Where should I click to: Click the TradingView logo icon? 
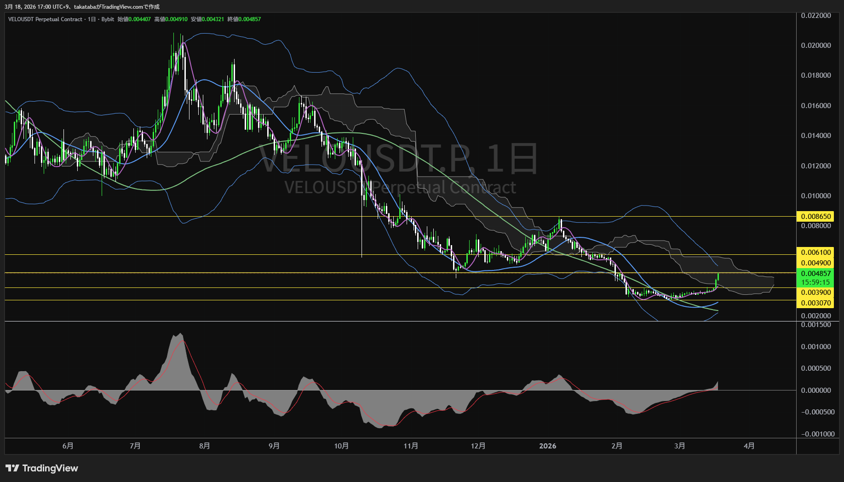12,468
